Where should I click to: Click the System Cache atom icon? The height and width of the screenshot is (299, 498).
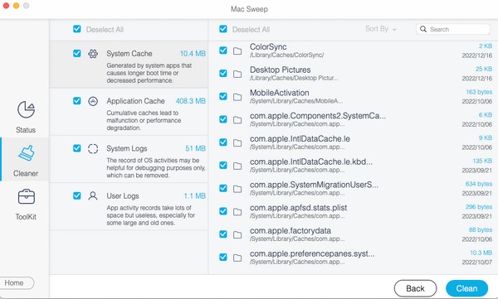coord(93,54)
